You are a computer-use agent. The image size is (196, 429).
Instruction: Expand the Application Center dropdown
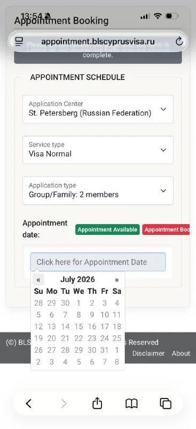click(x=98, y=109)
